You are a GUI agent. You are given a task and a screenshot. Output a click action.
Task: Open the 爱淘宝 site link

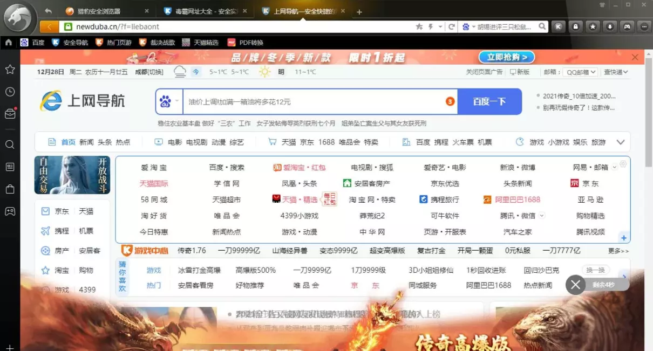(x=154, y=168)
